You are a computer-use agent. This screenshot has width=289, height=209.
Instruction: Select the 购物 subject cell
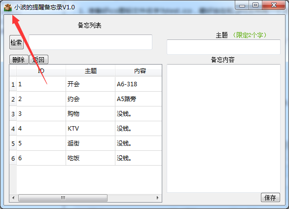click(x=90, y=114)
